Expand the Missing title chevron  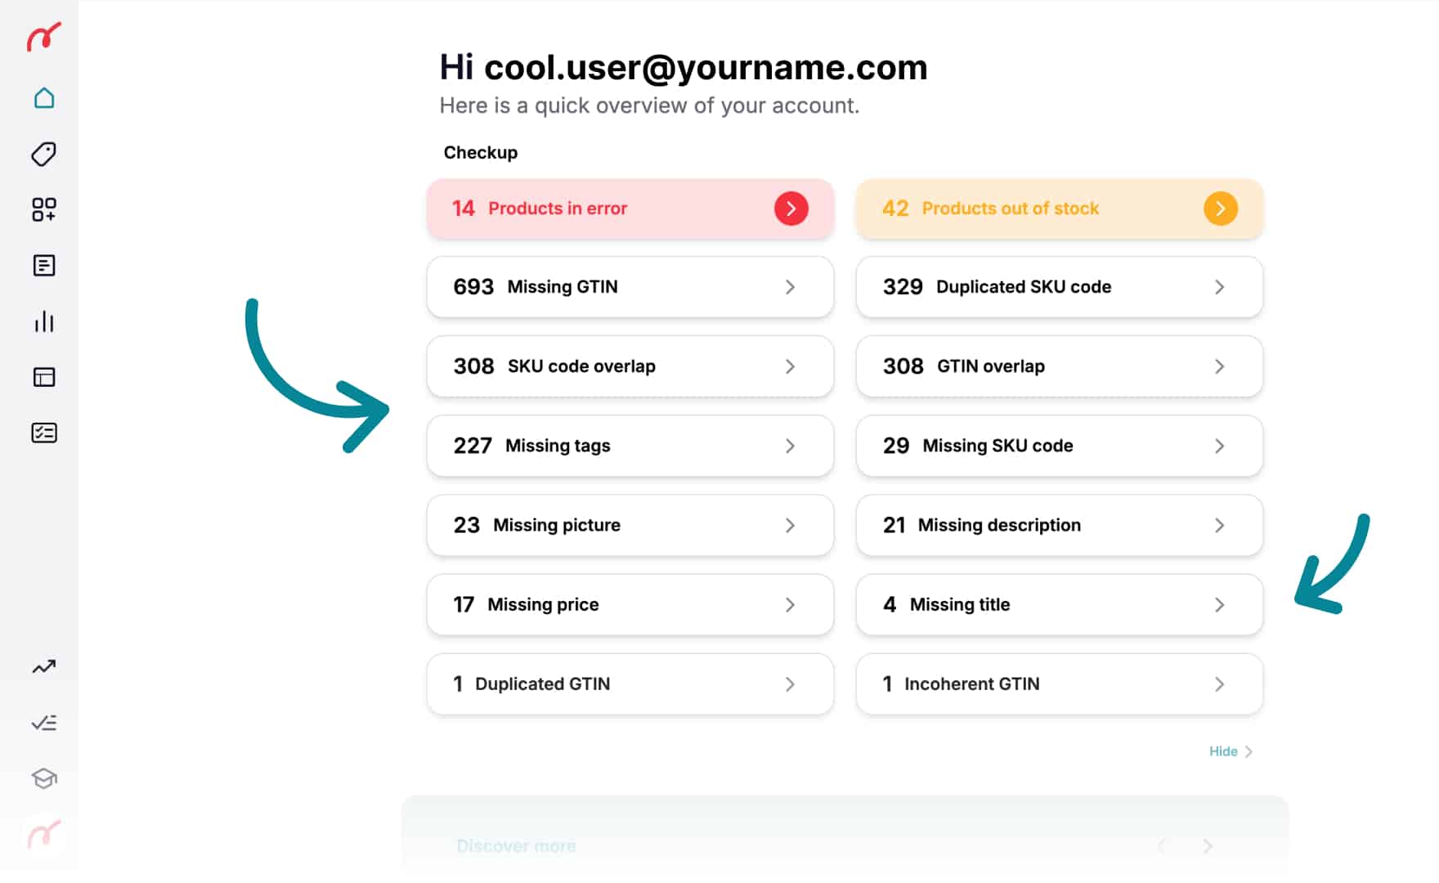1219,605
